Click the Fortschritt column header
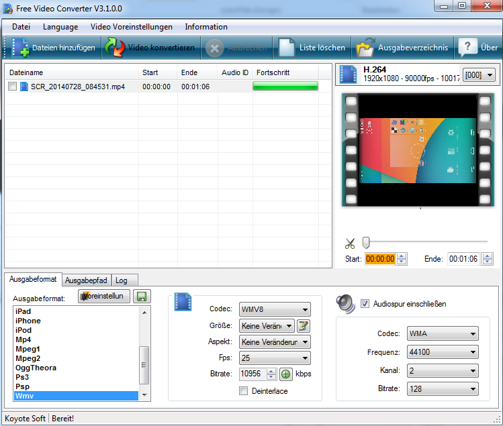Image resolution: width=503 pixels, height=426 pixels. click(x=285, y=72)
